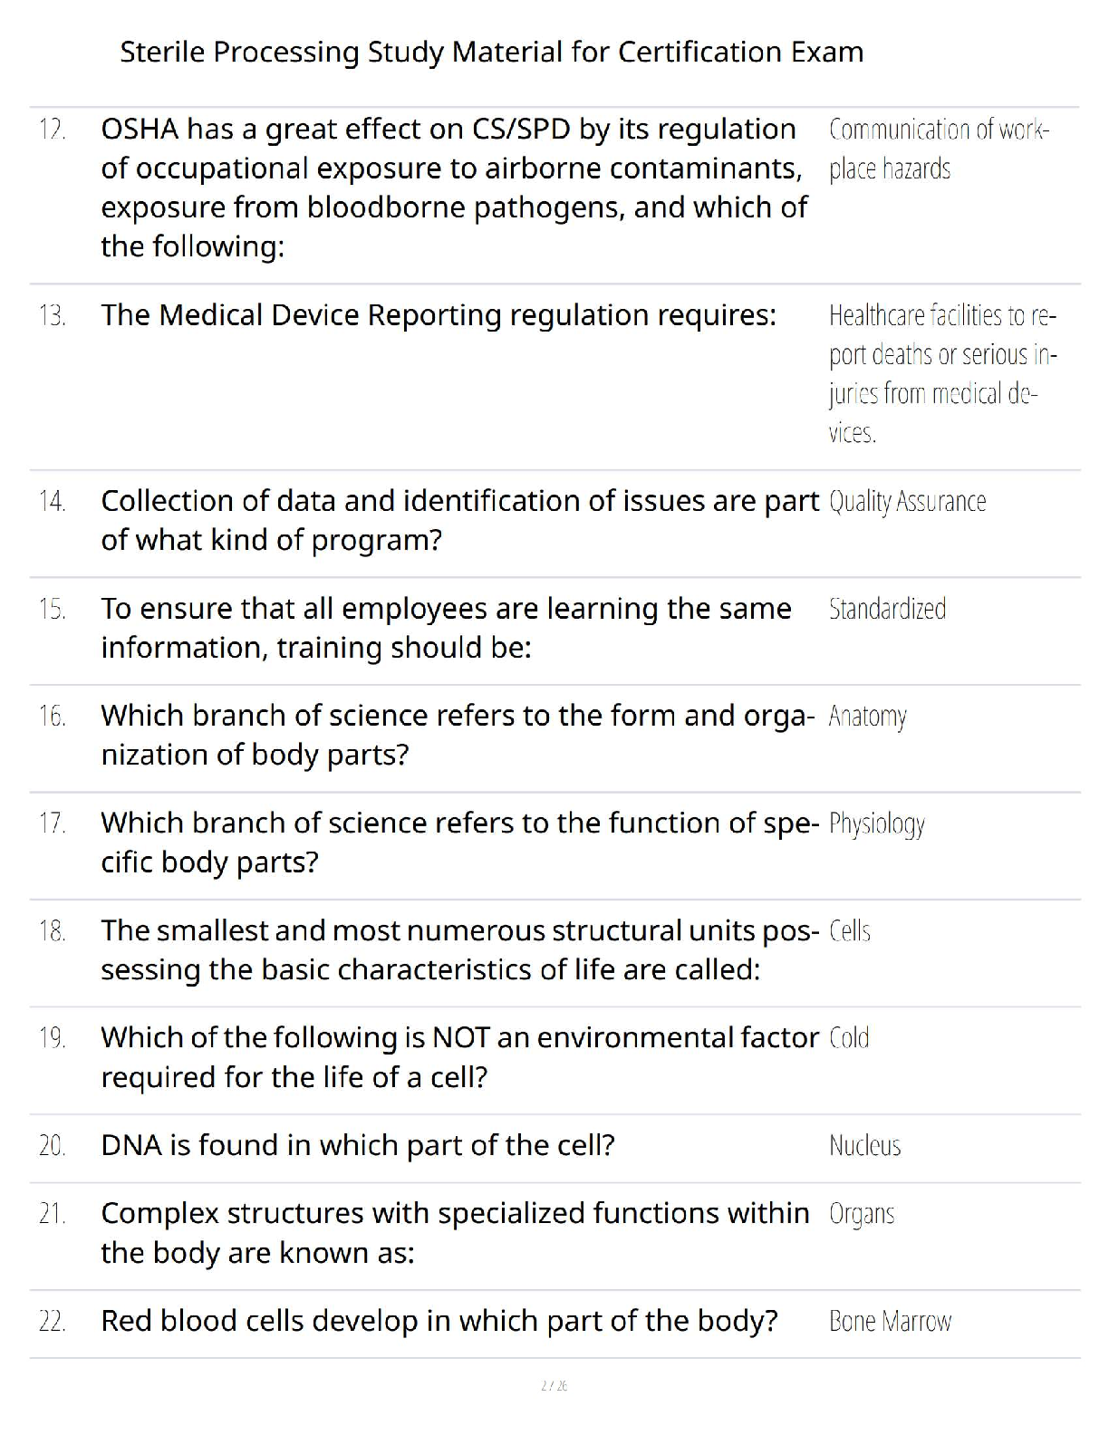Click question 17 about function of body parts
The height and width of the screenshot is (1435, 1109).
coord(459,842)
